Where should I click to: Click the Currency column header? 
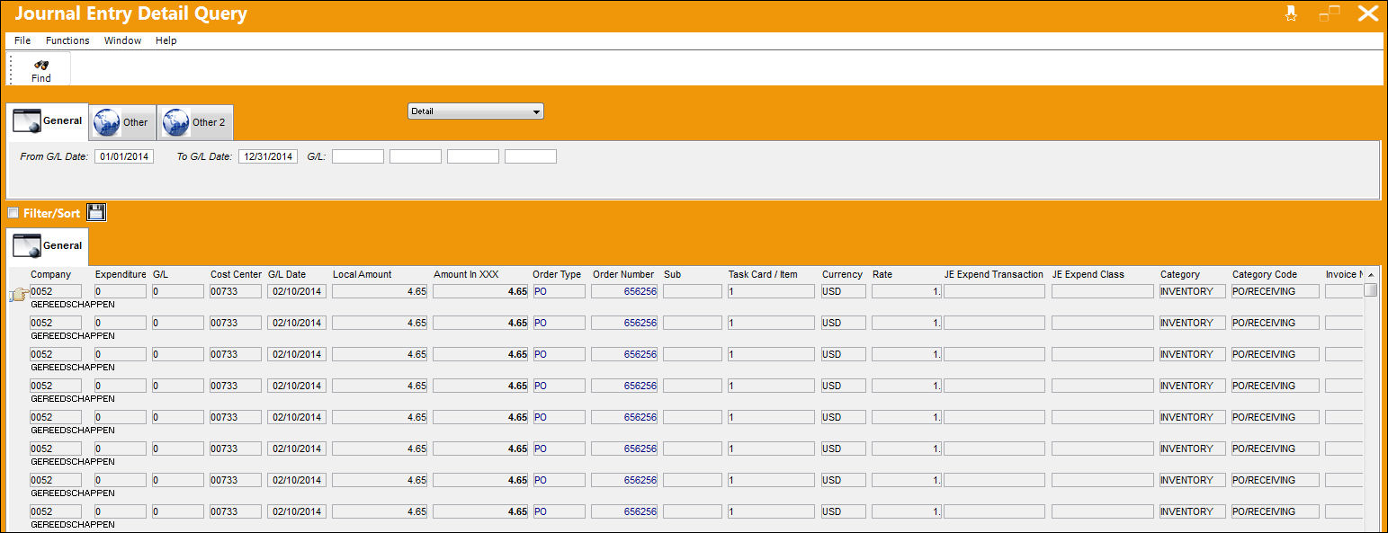tap(842, 274)
